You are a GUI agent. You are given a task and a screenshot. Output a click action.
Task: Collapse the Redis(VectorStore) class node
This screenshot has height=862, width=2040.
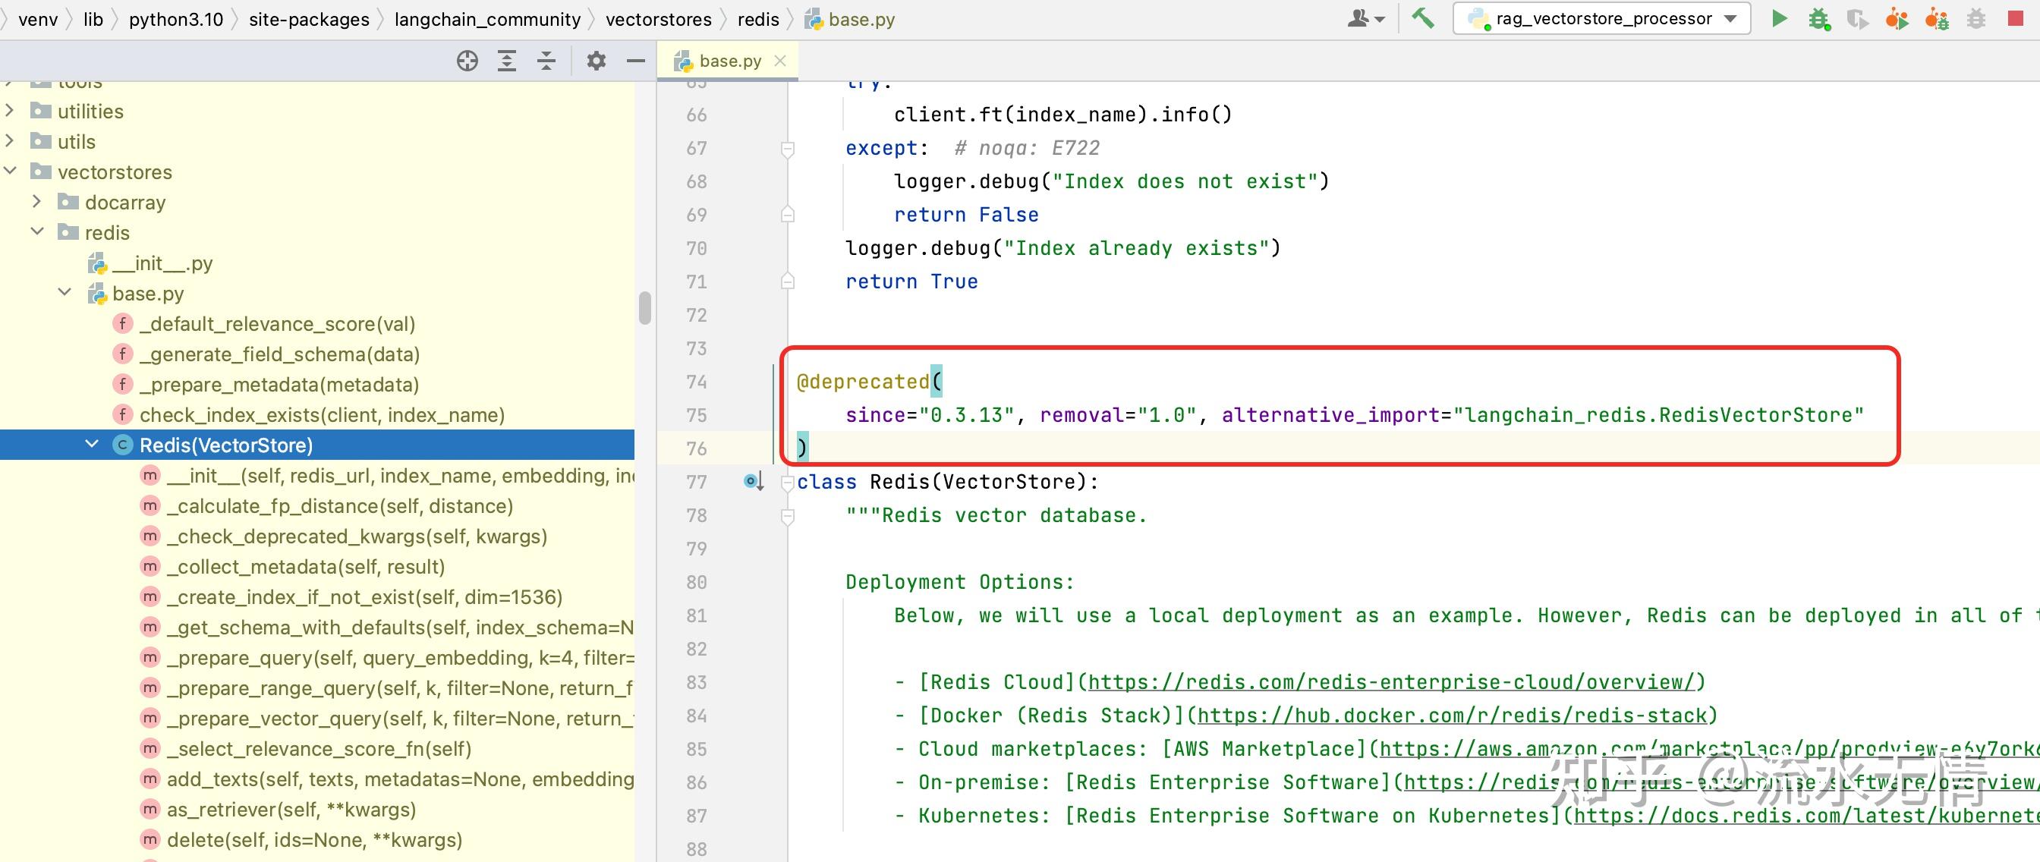tap(92, 445)
